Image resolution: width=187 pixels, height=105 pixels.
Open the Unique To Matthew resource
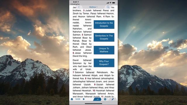click(104, 50)
